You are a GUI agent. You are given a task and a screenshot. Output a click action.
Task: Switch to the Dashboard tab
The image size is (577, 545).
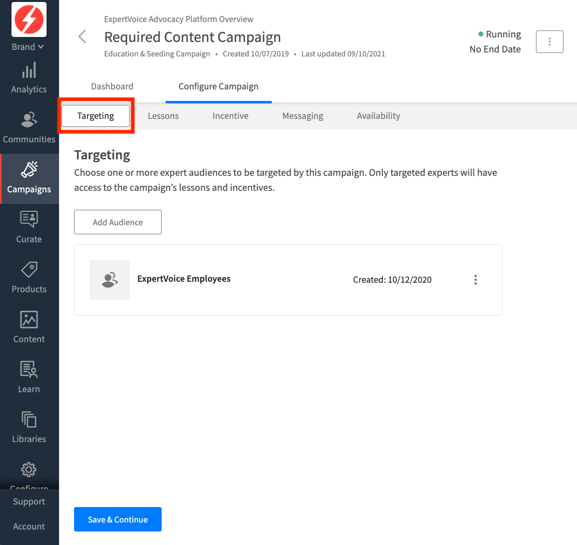(x=112, y=86)
